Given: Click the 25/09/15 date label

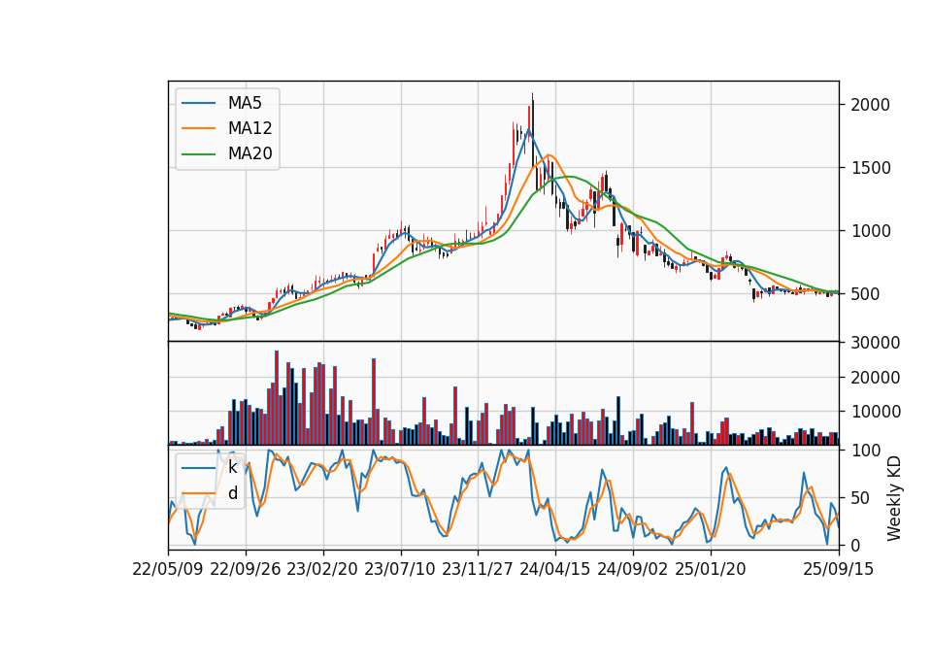Looking at the screenshot, I should point(839,569).
